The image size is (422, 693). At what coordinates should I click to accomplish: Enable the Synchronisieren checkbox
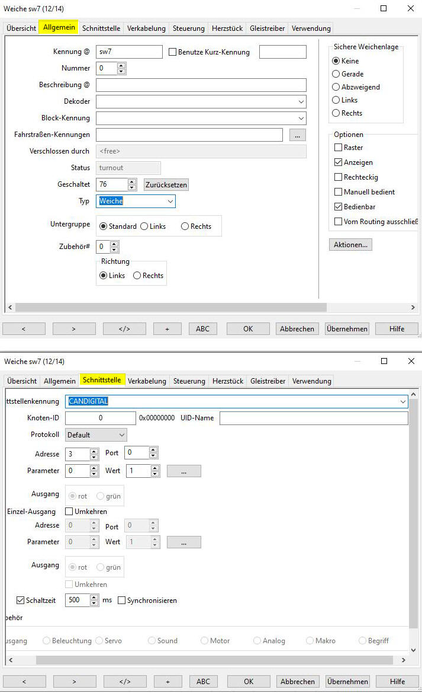point(122,601)
